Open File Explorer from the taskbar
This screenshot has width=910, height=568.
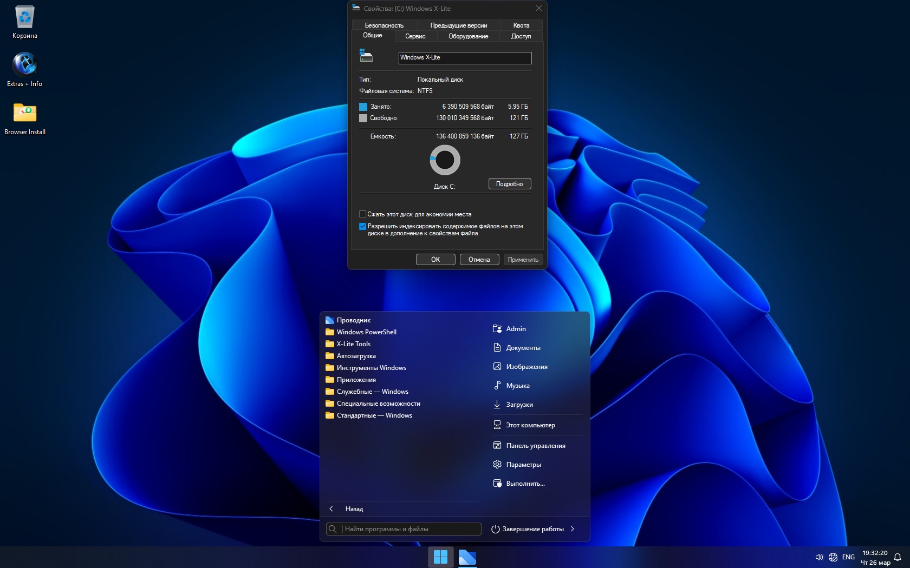pyautogui.click(x=467, y=557)
